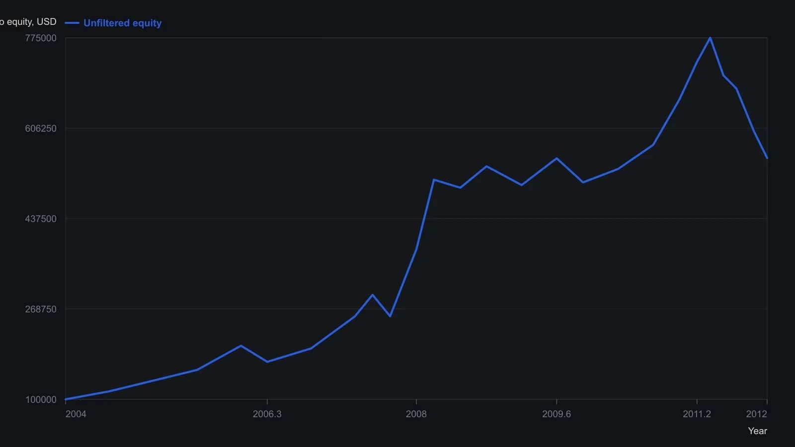This screenshot has height=447, width=795.
Task: Click the 2004 x-axis label
Action: point(76,414)
